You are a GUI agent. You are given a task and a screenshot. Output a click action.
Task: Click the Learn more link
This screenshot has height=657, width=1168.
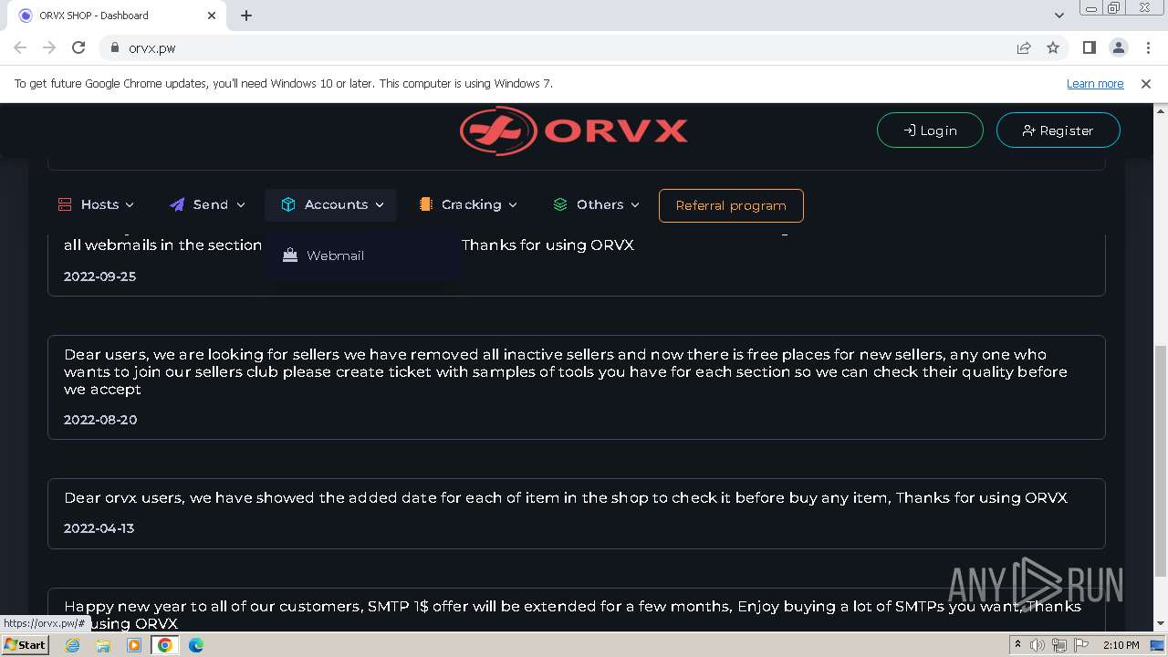click(x=1095, y=84)
